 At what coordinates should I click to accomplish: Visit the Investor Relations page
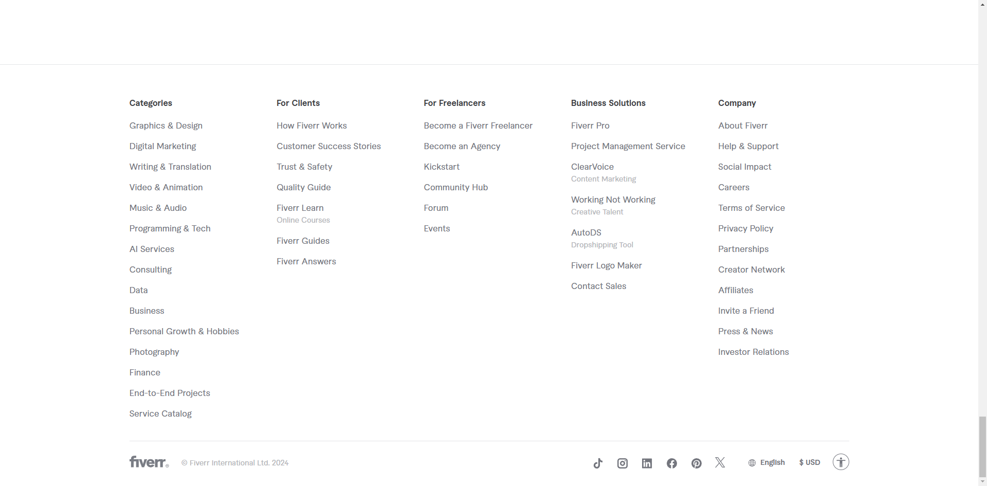coord(754,352)
